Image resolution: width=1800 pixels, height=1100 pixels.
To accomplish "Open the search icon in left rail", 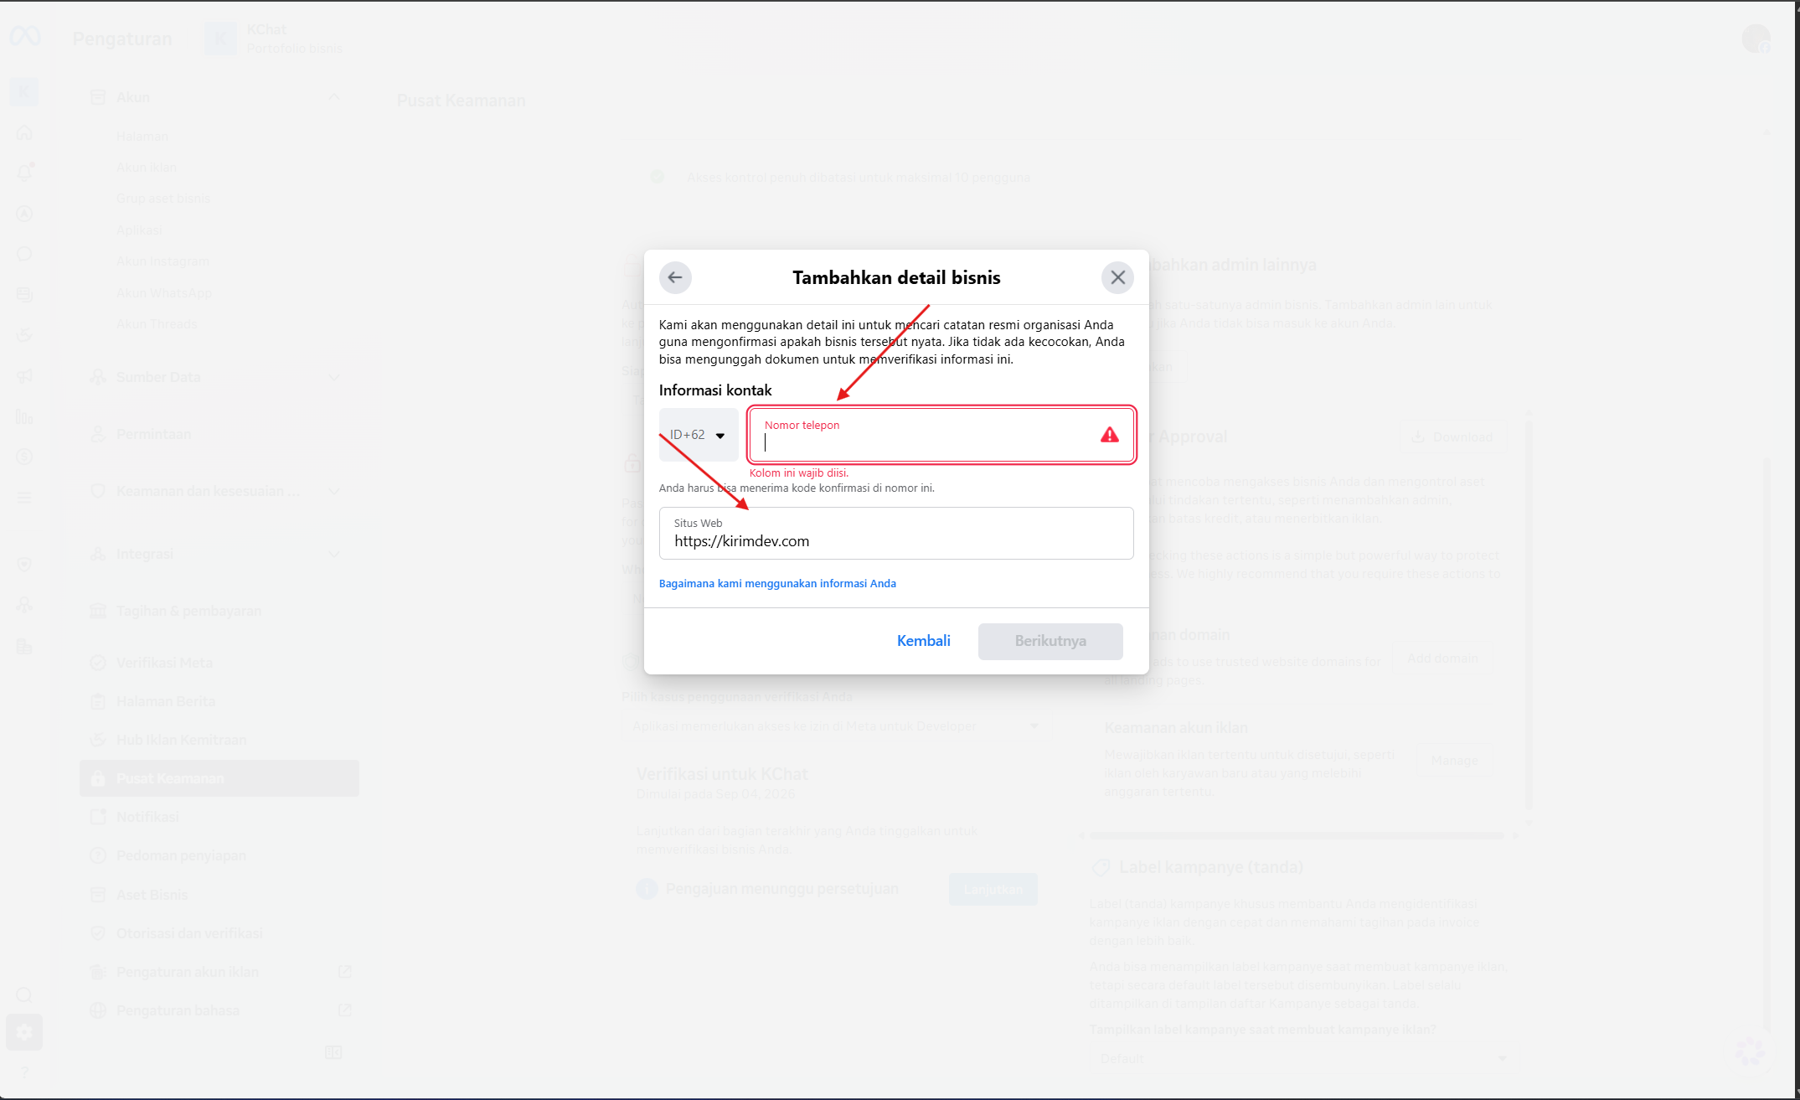I will (24, 995).
